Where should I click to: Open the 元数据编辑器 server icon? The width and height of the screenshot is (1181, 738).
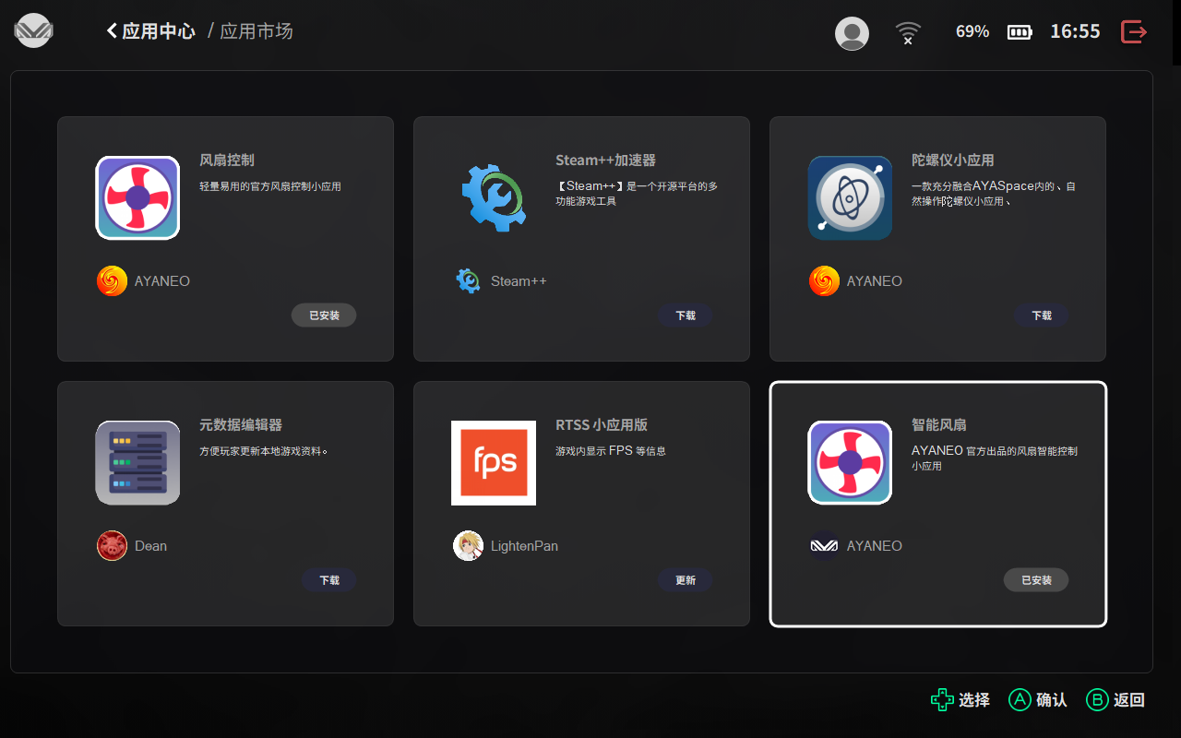(137, 462)
